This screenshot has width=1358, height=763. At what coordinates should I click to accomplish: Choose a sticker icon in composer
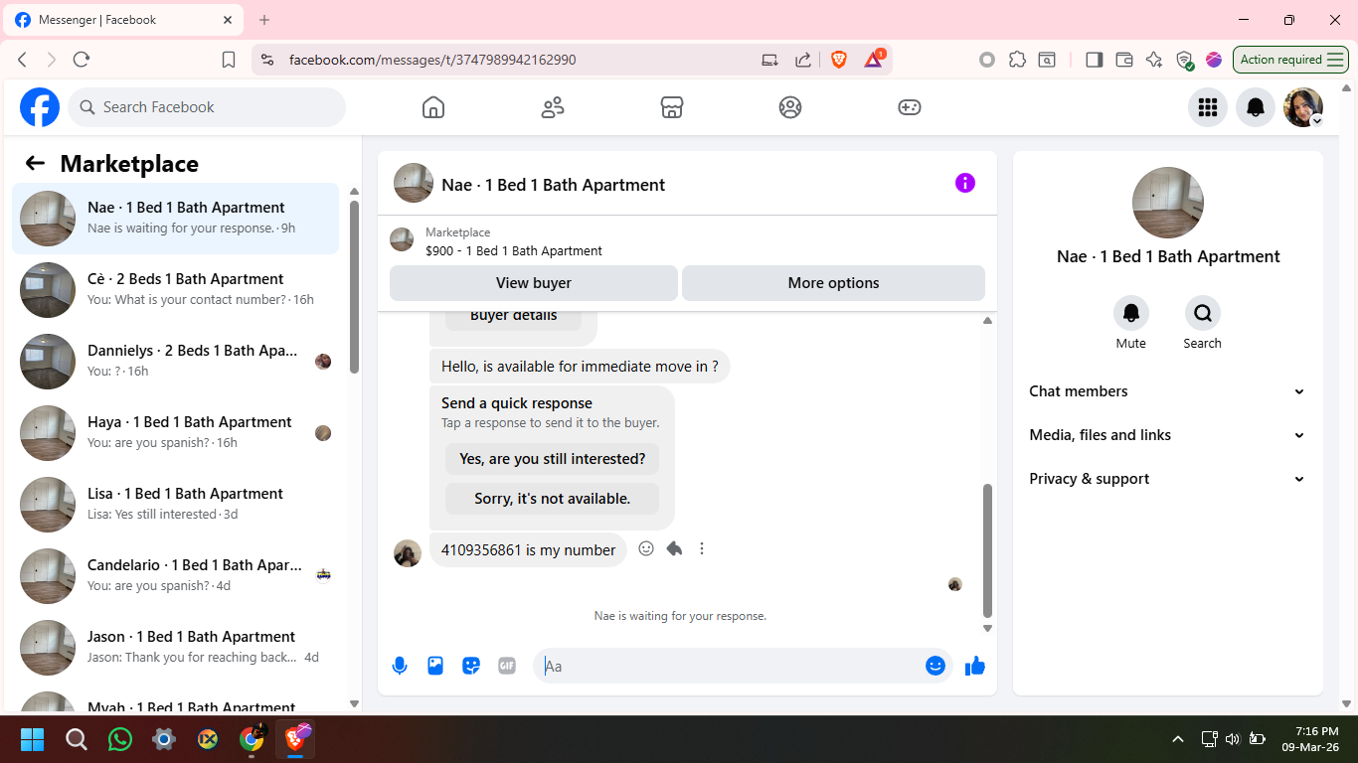click(471, 666)
